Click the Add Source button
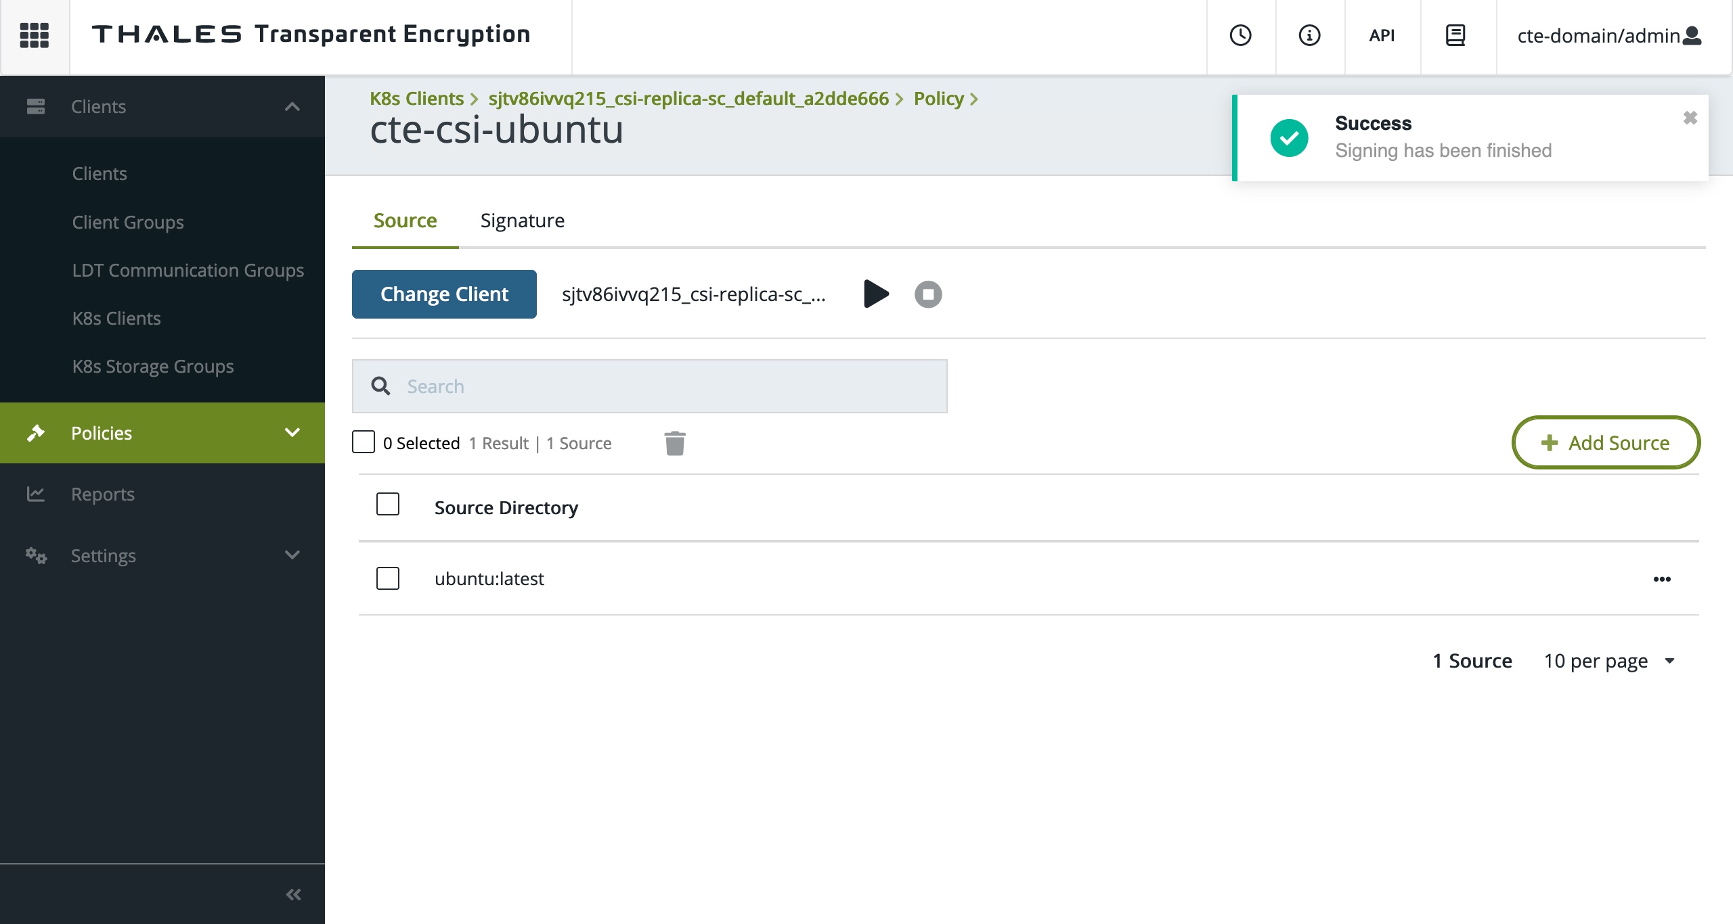The height and width of the screenshot is (924, 1733). tap(1605, 442)
